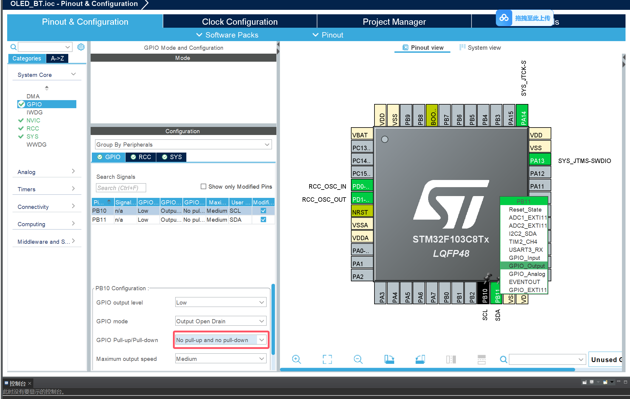Image resolution: width=630 pixels, height=399 pixels.
Task: Click the horizontal scrollbar under pinout view
Action: (427, 369)
